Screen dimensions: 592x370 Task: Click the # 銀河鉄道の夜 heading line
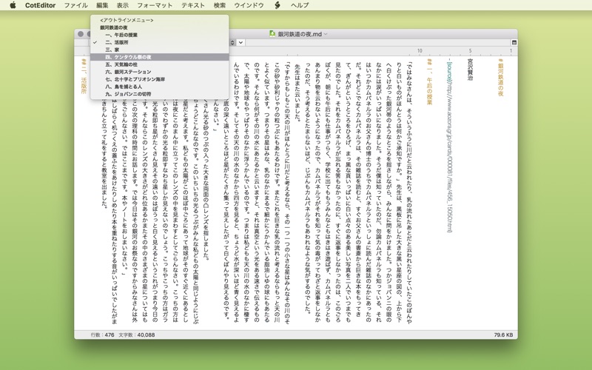tap(501, 78)
